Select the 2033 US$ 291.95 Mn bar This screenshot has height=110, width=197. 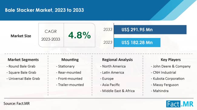click(150, 30)
